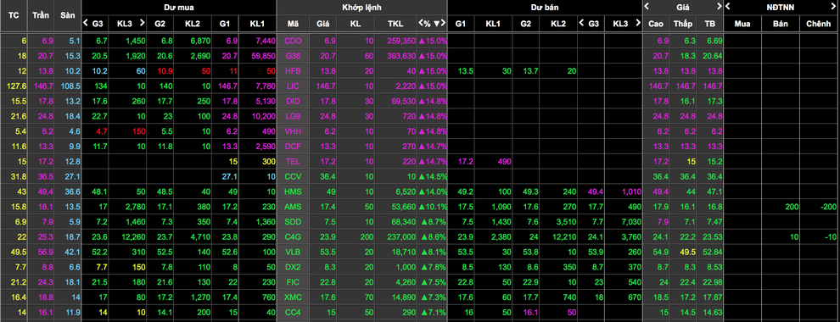Click ▲10.1% change in AMS row
Image resolution: width=840 pixels, height=322 pixels.
[433, 207]
